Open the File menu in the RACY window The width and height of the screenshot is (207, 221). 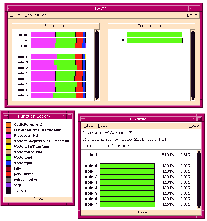(15, 15)
